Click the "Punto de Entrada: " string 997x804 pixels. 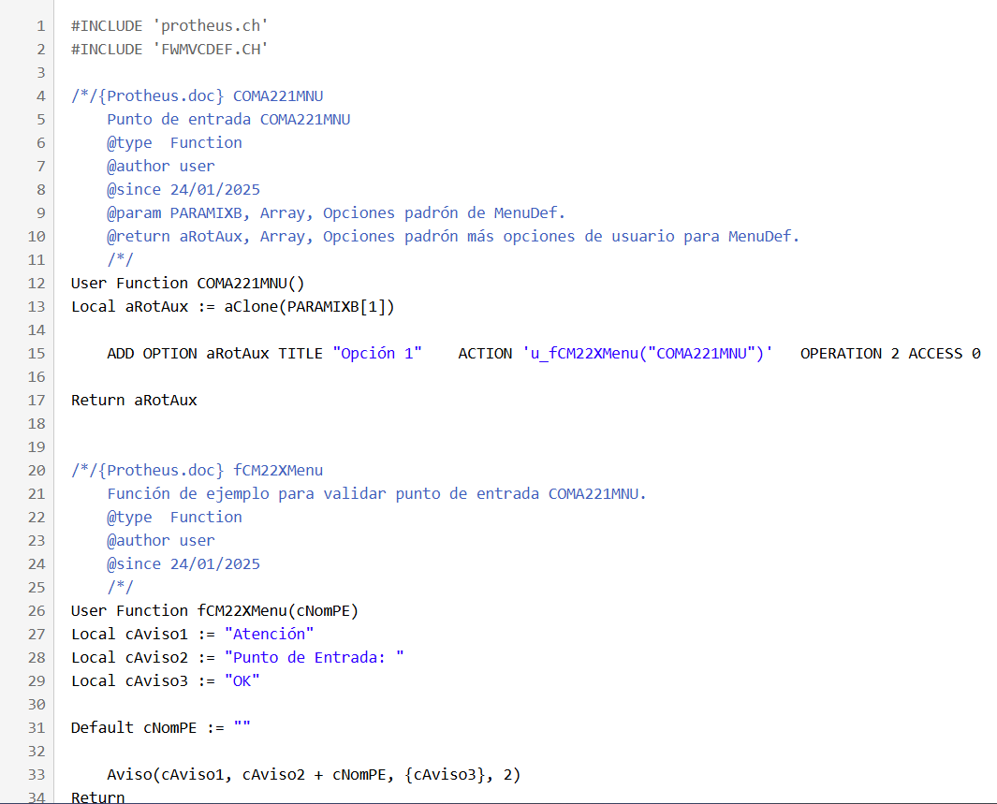(315, 658)
